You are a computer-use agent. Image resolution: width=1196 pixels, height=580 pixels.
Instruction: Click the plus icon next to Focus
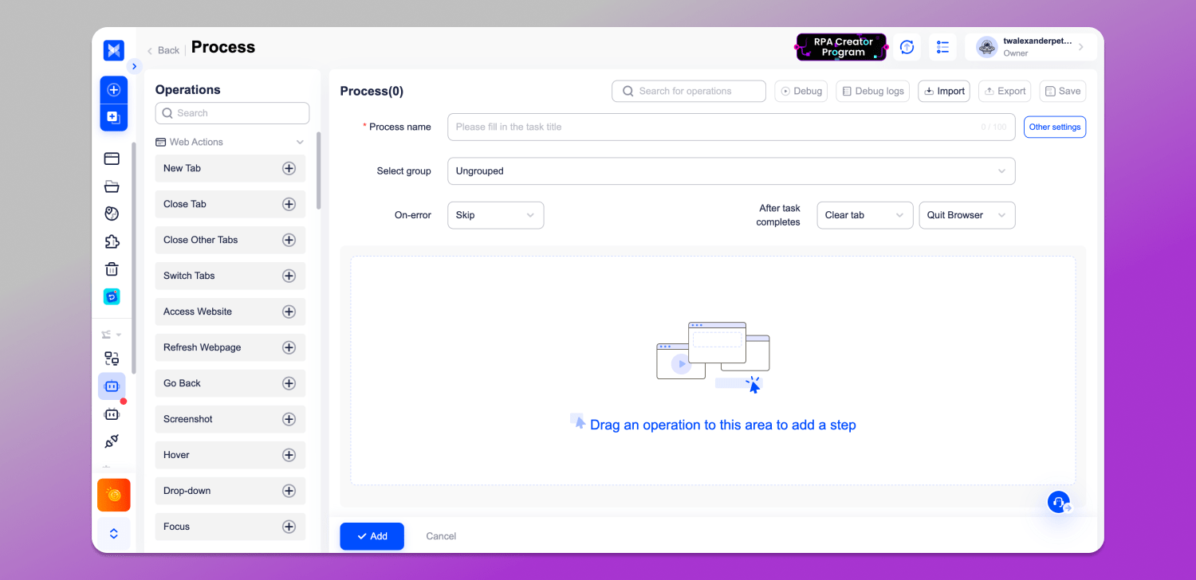pos(289,527)
